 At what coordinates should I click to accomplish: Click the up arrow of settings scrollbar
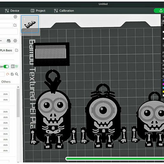[x=18, y=87]
